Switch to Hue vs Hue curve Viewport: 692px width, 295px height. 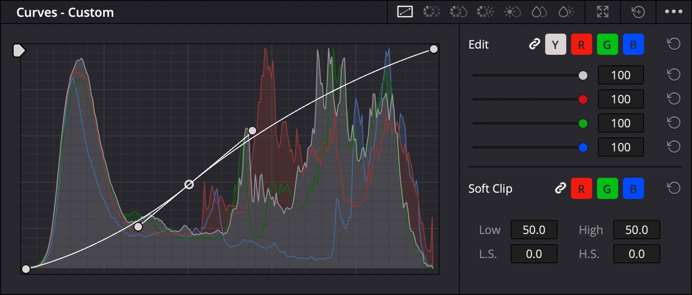point(431,12)
